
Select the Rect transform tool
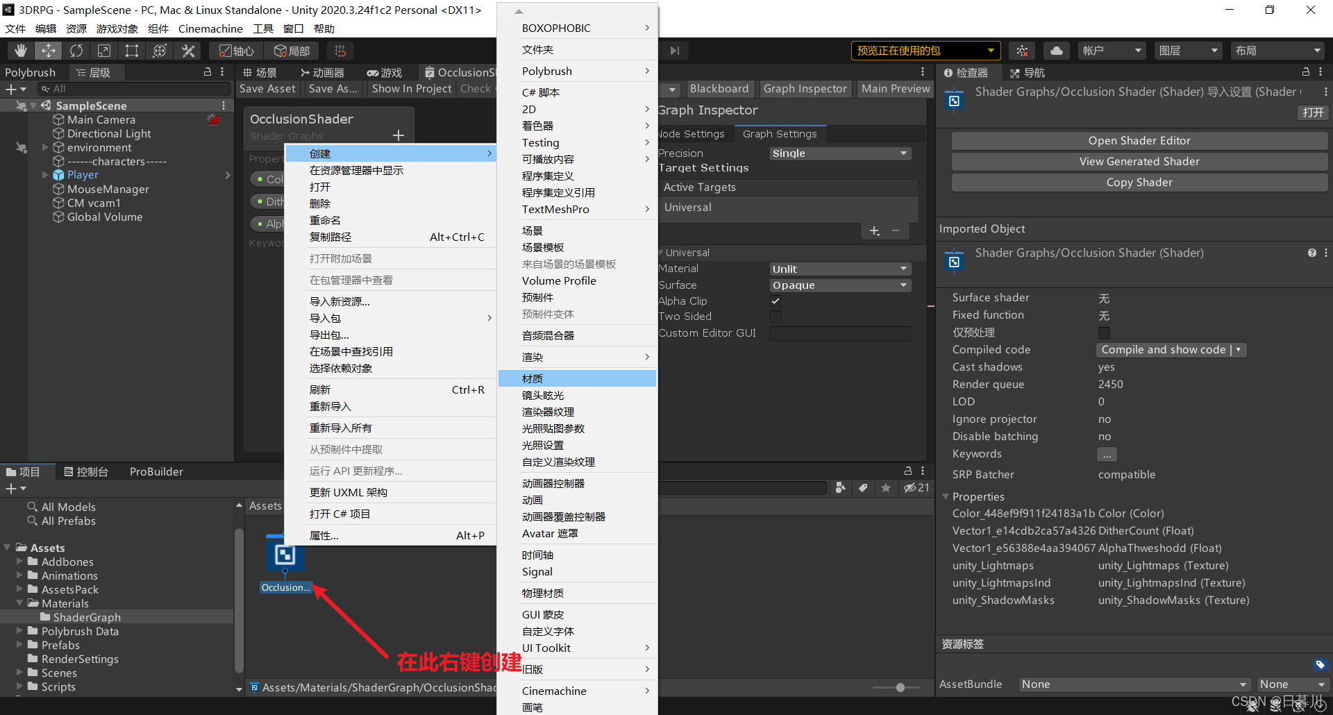pos(132,51)
